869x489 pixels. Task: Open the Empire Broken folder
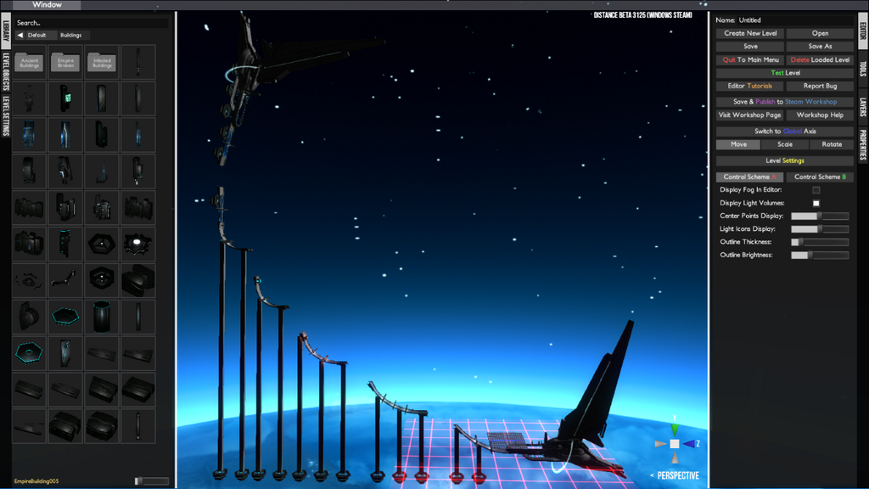pos(65,63)
